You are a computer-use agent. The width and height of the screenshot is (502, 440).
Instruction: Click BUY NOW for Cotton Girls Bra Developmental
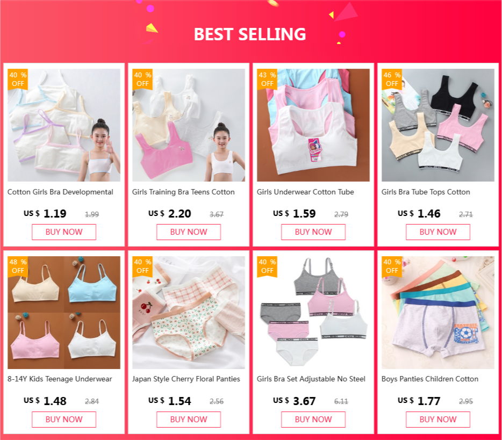pyautogui.click(x=64, y=232)
